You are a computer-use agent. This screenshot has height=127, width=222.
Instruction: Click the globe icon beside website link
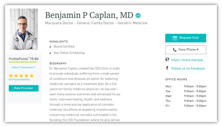[167, 60]
